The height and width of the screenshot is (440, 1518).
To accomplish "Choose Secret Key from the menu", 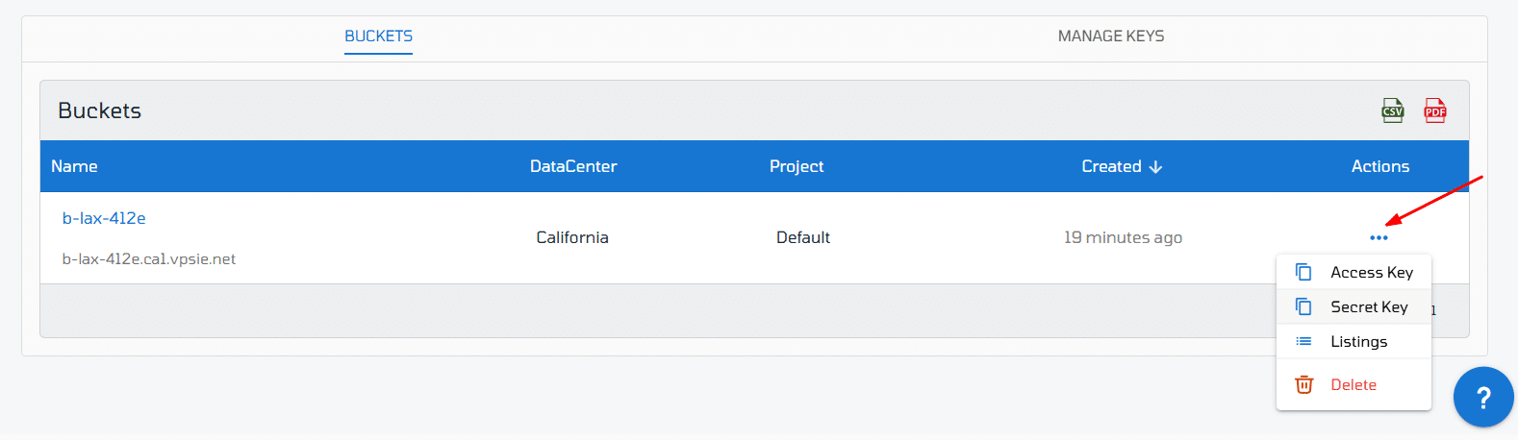I will (1354, 306).
